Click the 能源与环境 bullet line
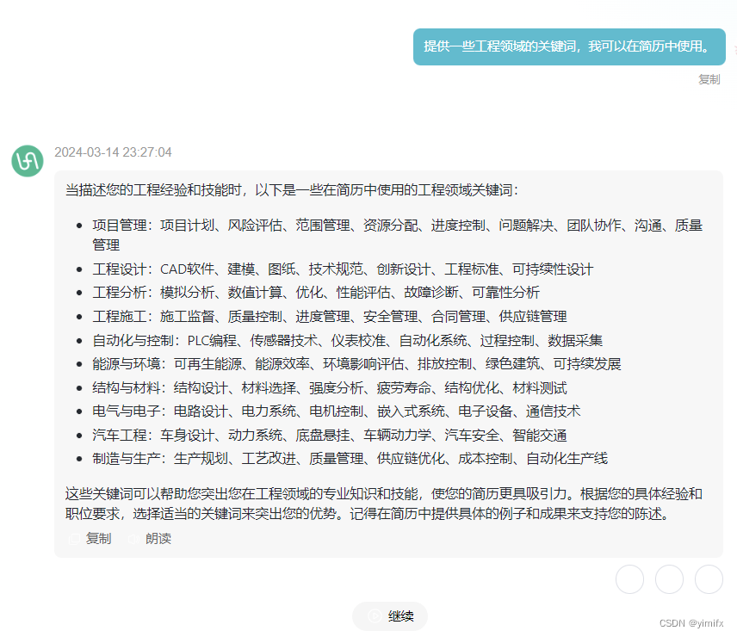 click(356, 363)
